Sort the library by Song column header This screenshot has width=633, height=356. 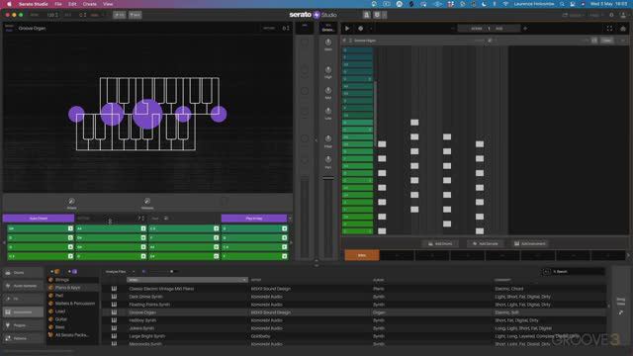tap(187, 280)
